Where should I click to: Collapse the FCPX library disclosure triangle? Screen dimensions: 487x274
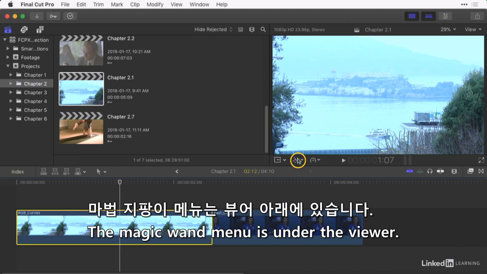pos(5,40)
